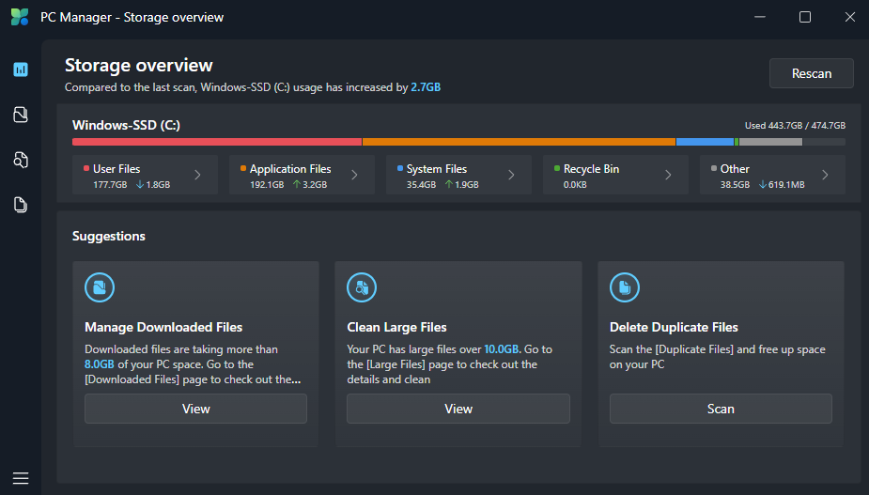Expand System Files category chevron

click(x=511, y=175)
